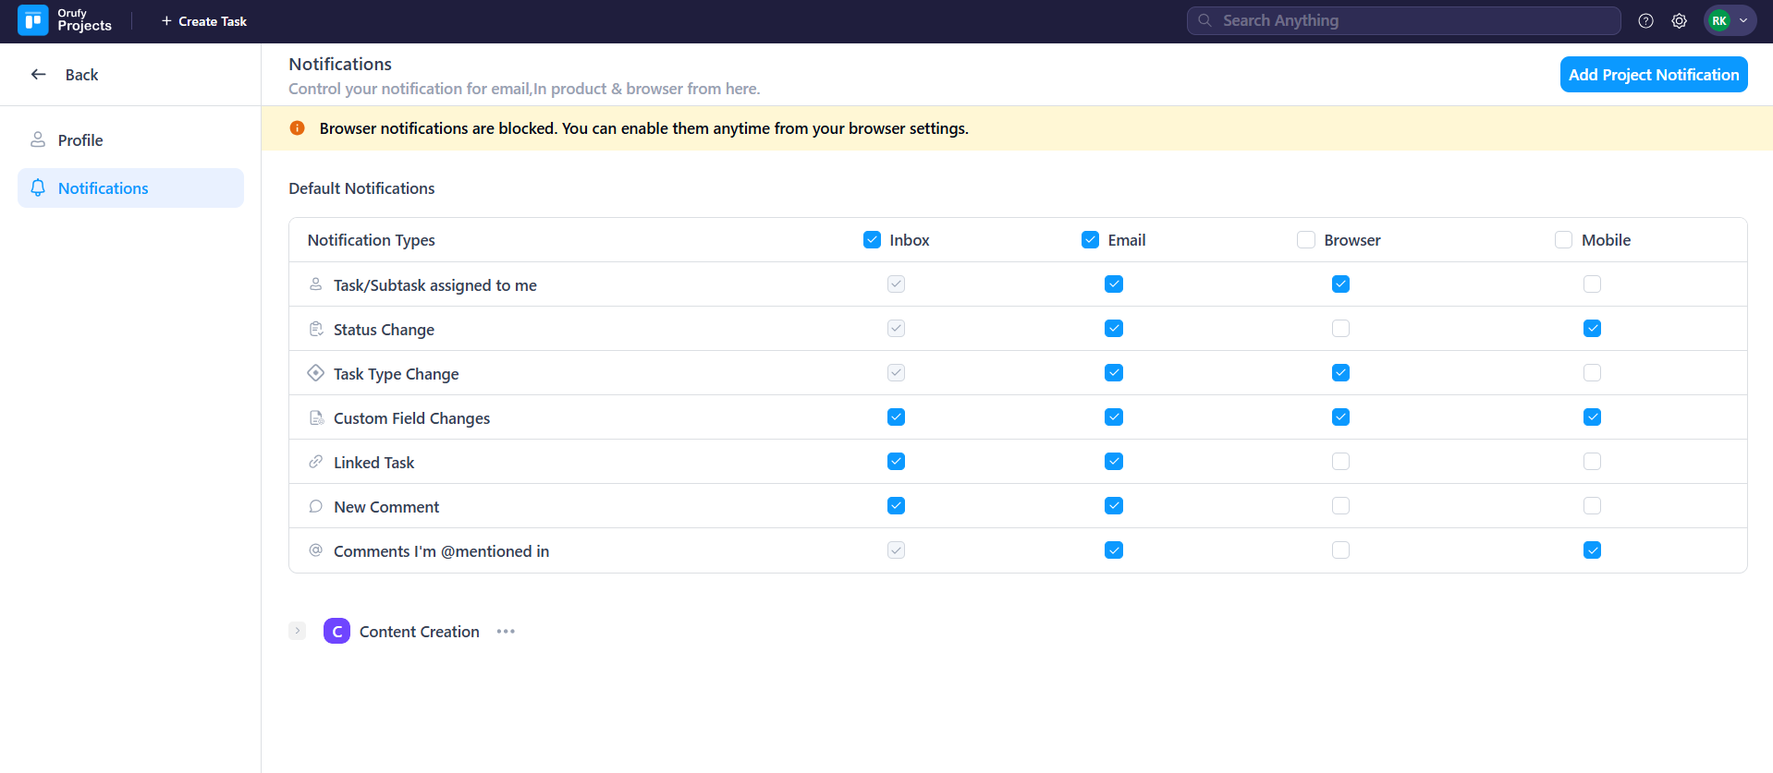
Task: Open the user account dropdown arrow
Action: coord(1743,20)
